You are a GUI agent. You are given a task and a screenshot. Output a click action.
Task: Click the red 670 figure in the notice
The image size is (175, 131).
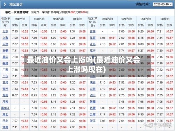pos(83,12)
